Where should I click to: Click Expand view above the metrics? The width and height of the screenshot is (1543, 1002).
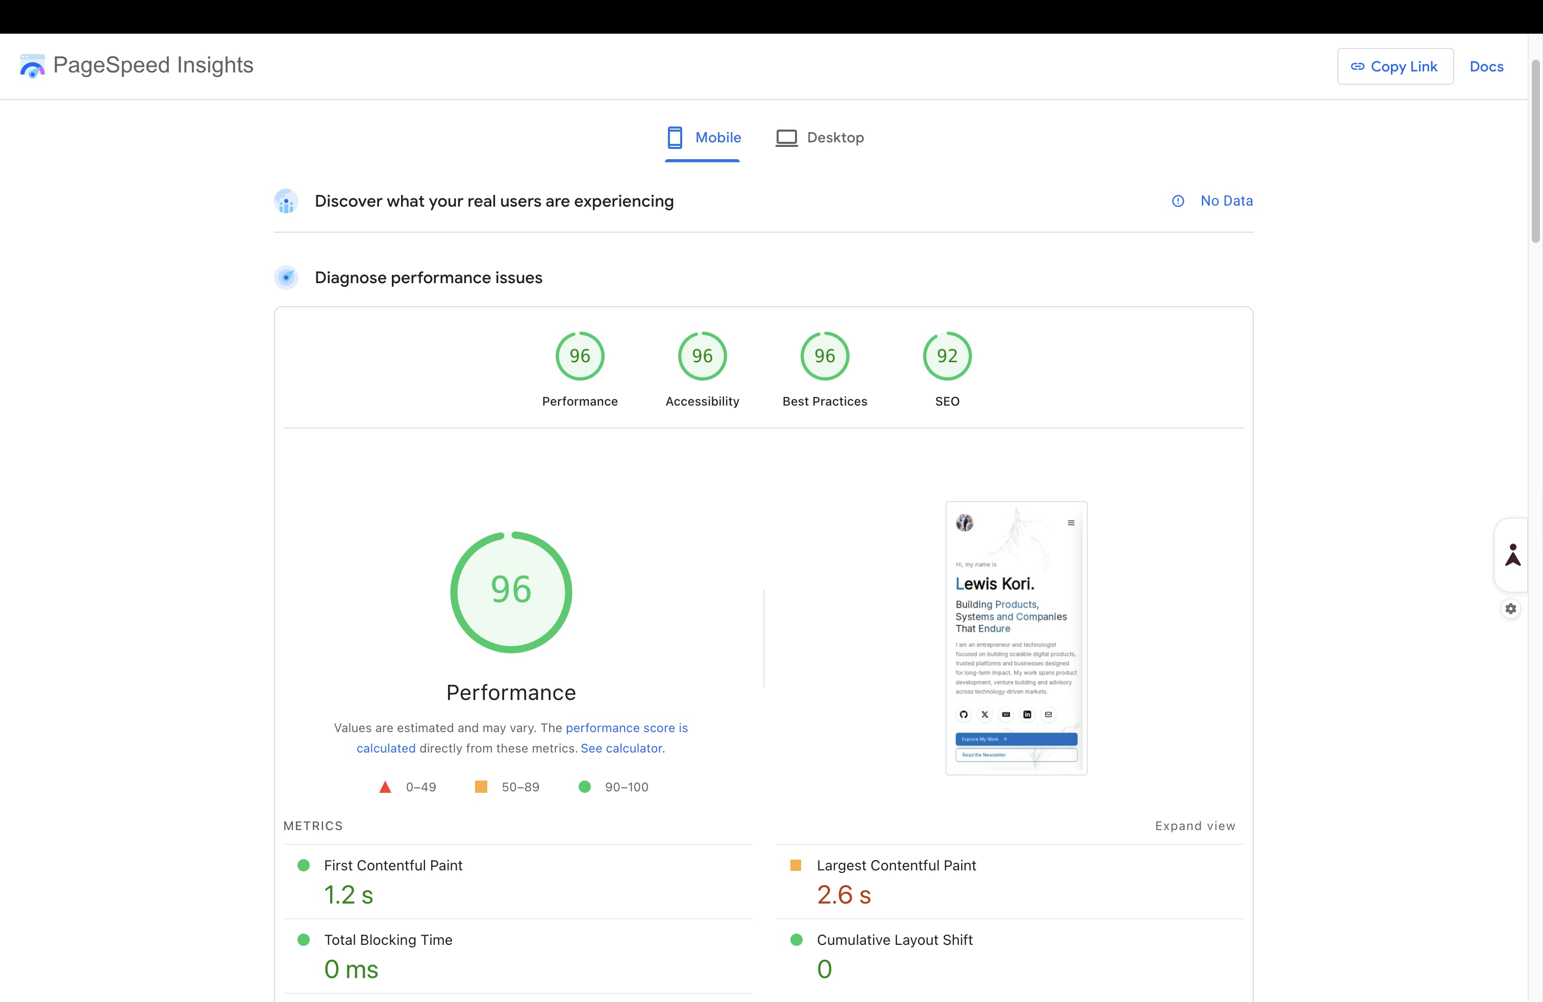click(1195, 825)
